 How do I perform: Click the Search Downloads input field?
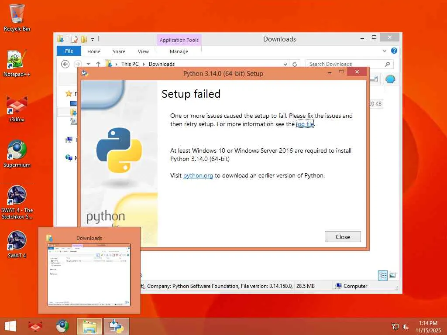[345, 64]
